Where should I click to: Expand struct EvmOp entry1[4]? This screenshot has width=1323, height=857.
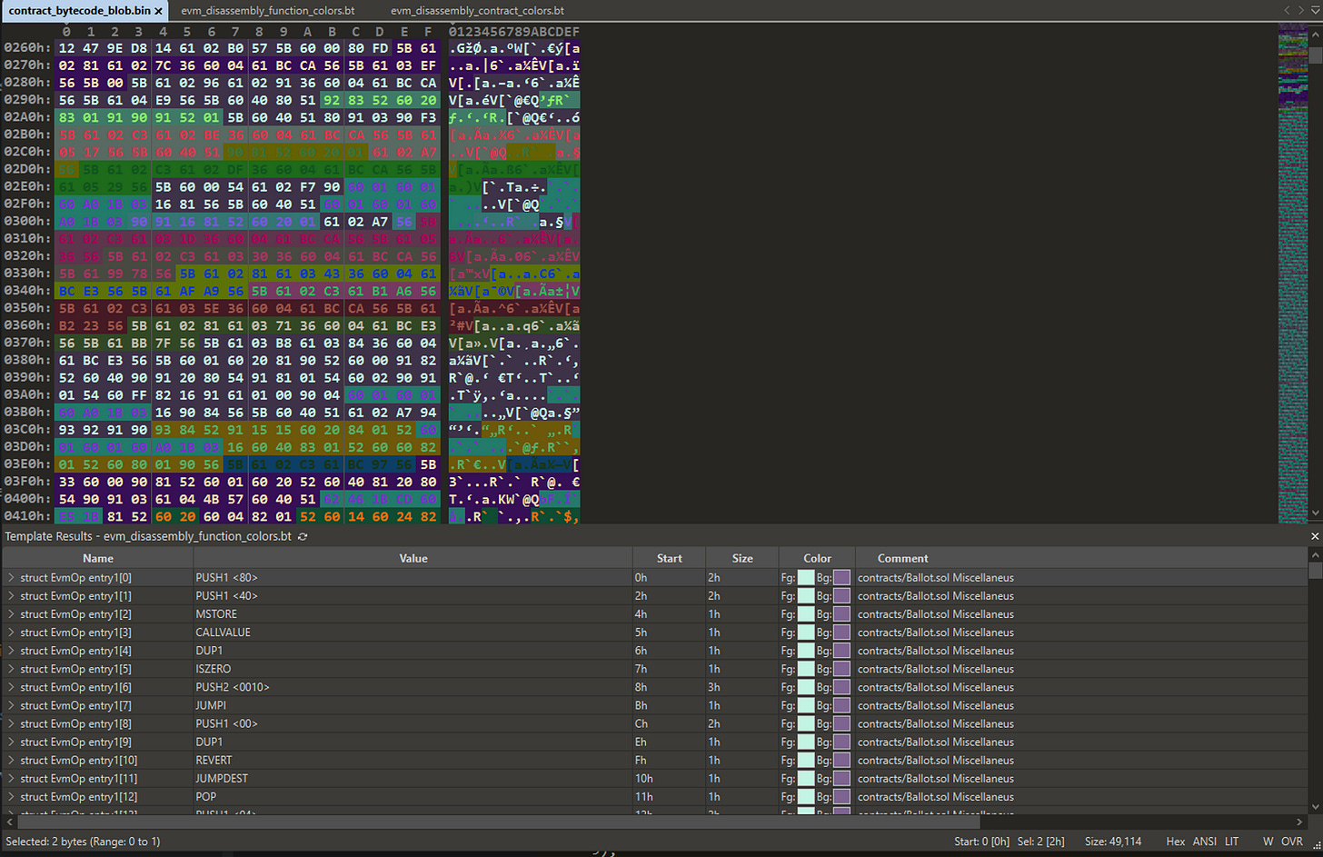[11, 650]
